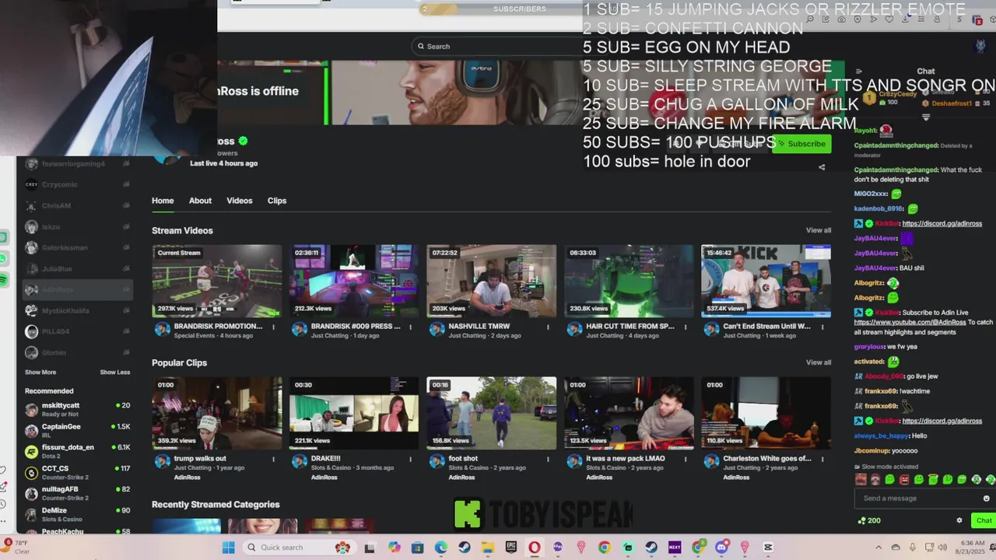Open options menu for NASHVILLE TMRW video
The image size is (996, 560).
pos(548,327)
